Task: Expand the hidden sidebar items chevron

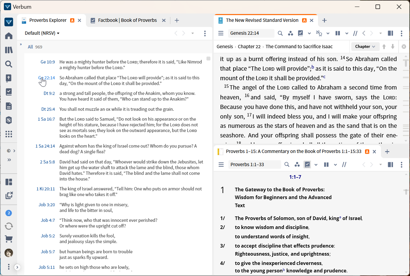Action: (x=9, y=160)
